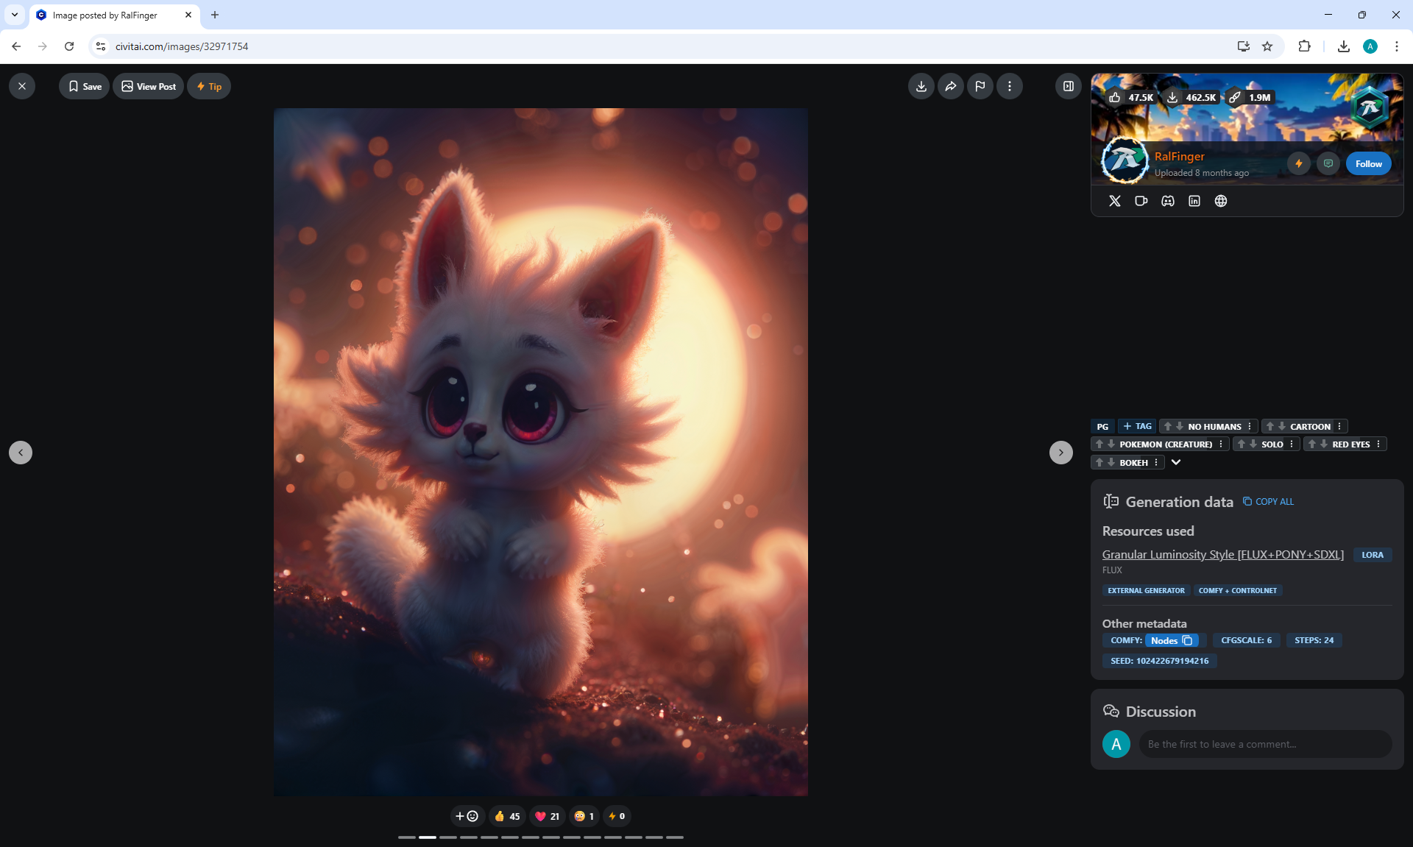
Task: Toggle the sidebar panel icon
Action: coord(1068,86)
